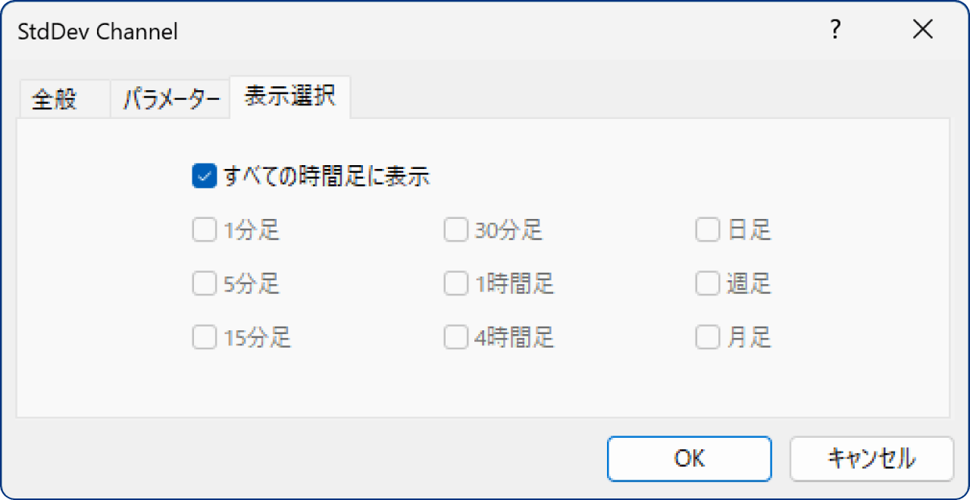
Task: Enable the 5分足 checkbox
Action: click(x=205, y=284)
